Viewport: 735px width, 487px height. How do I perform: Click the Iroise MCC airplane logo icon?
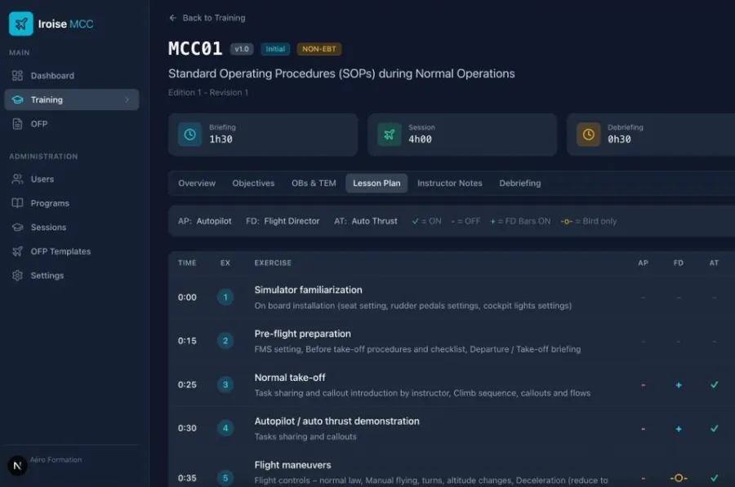(x=21, y=24)
